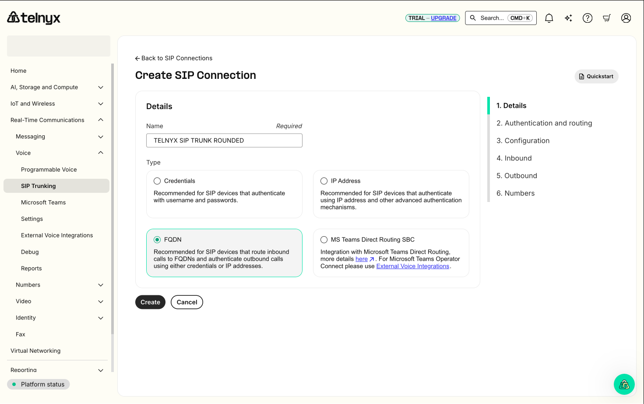Open voice Reports page

32,269
